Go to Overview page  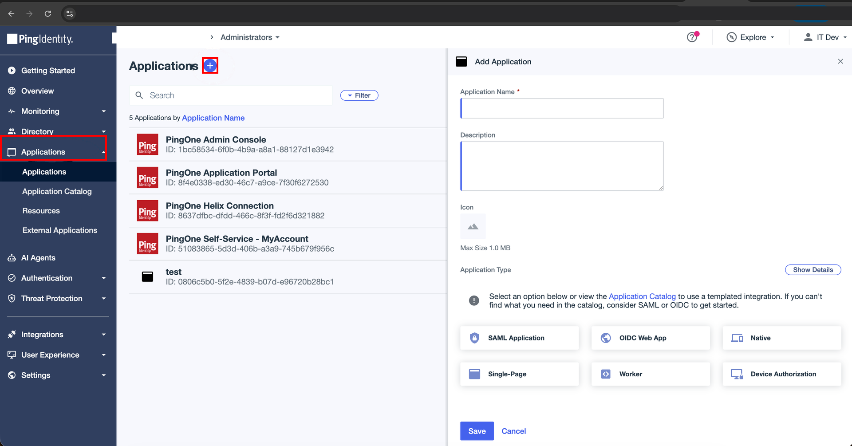point(38,91)
